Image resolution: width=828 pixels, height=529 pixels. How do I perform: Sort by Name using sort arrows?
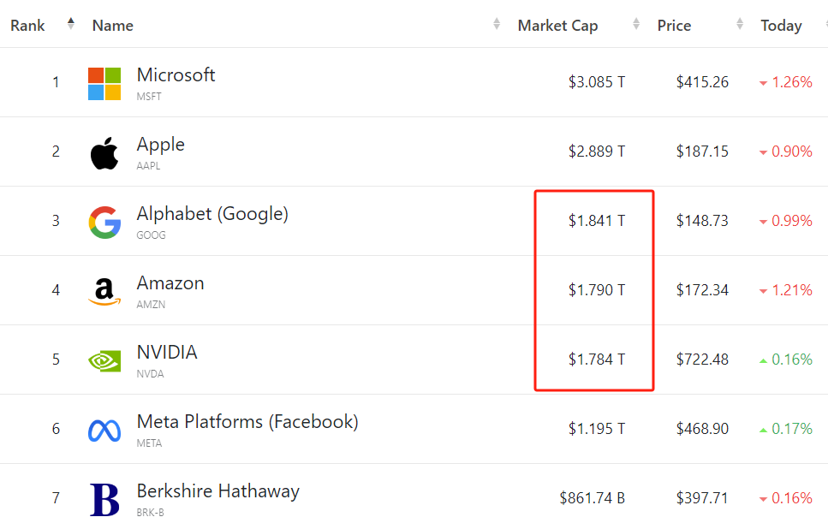point(497,25)
